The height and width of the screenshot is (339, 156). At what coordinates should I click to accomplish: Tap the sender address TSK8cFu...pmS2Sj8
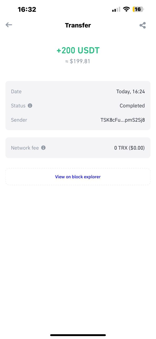click(123, 120)
